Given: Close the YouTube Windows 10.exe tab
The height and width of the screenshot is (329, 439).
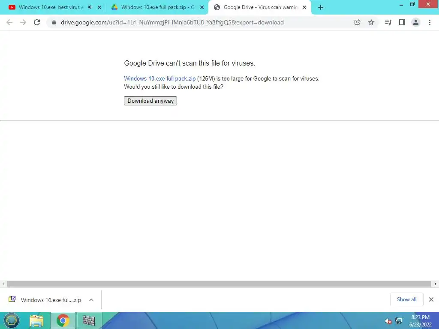Looking at the screenshot, I should [99, 8].
